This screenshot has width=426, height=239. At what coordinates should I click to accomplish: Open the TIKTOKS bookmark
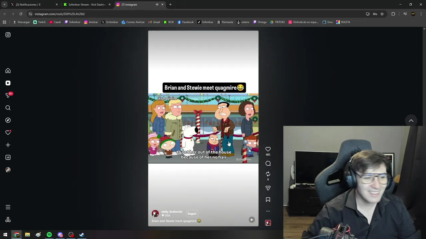(x=277, y=22)
